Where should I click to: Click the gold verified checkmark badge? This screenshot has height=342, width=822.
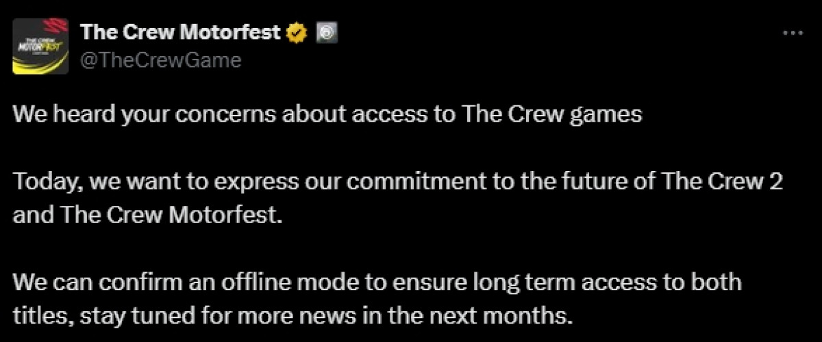[x=296, y=32]
